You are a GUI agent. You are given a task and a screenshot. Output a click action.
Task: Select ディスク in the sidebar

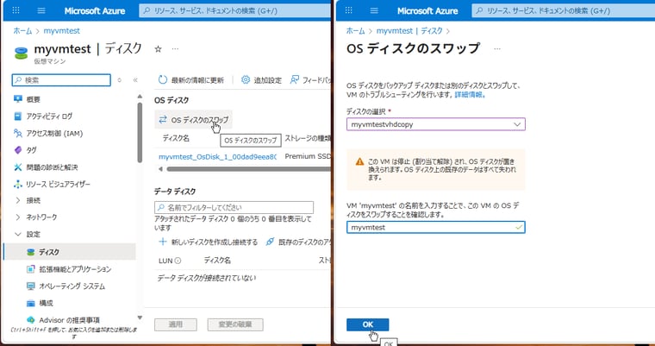click(x=69, y=252)
